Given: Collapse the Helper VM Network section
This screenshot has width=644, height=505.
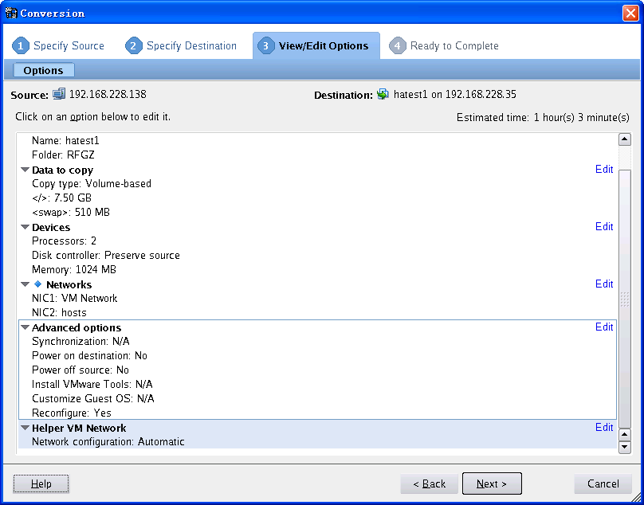Looking at the screenshot, I should (25, 429).
